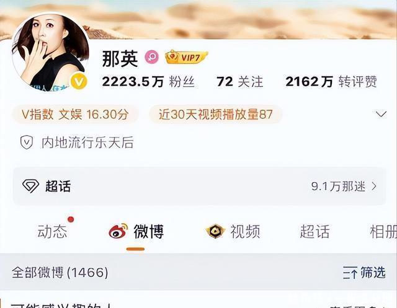Open the circular profile avatar photo
397x308 pixels.
[x=50, y=52]
